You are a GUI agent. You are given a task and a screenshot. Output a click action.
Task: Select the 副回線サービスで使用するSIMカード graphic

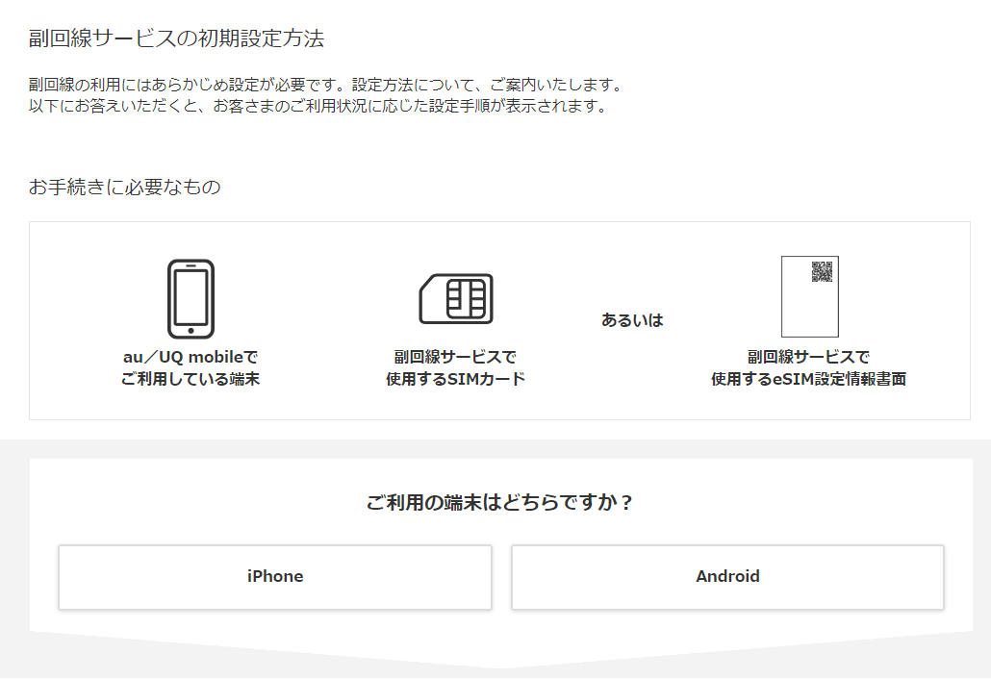click(x=456, y=298)
